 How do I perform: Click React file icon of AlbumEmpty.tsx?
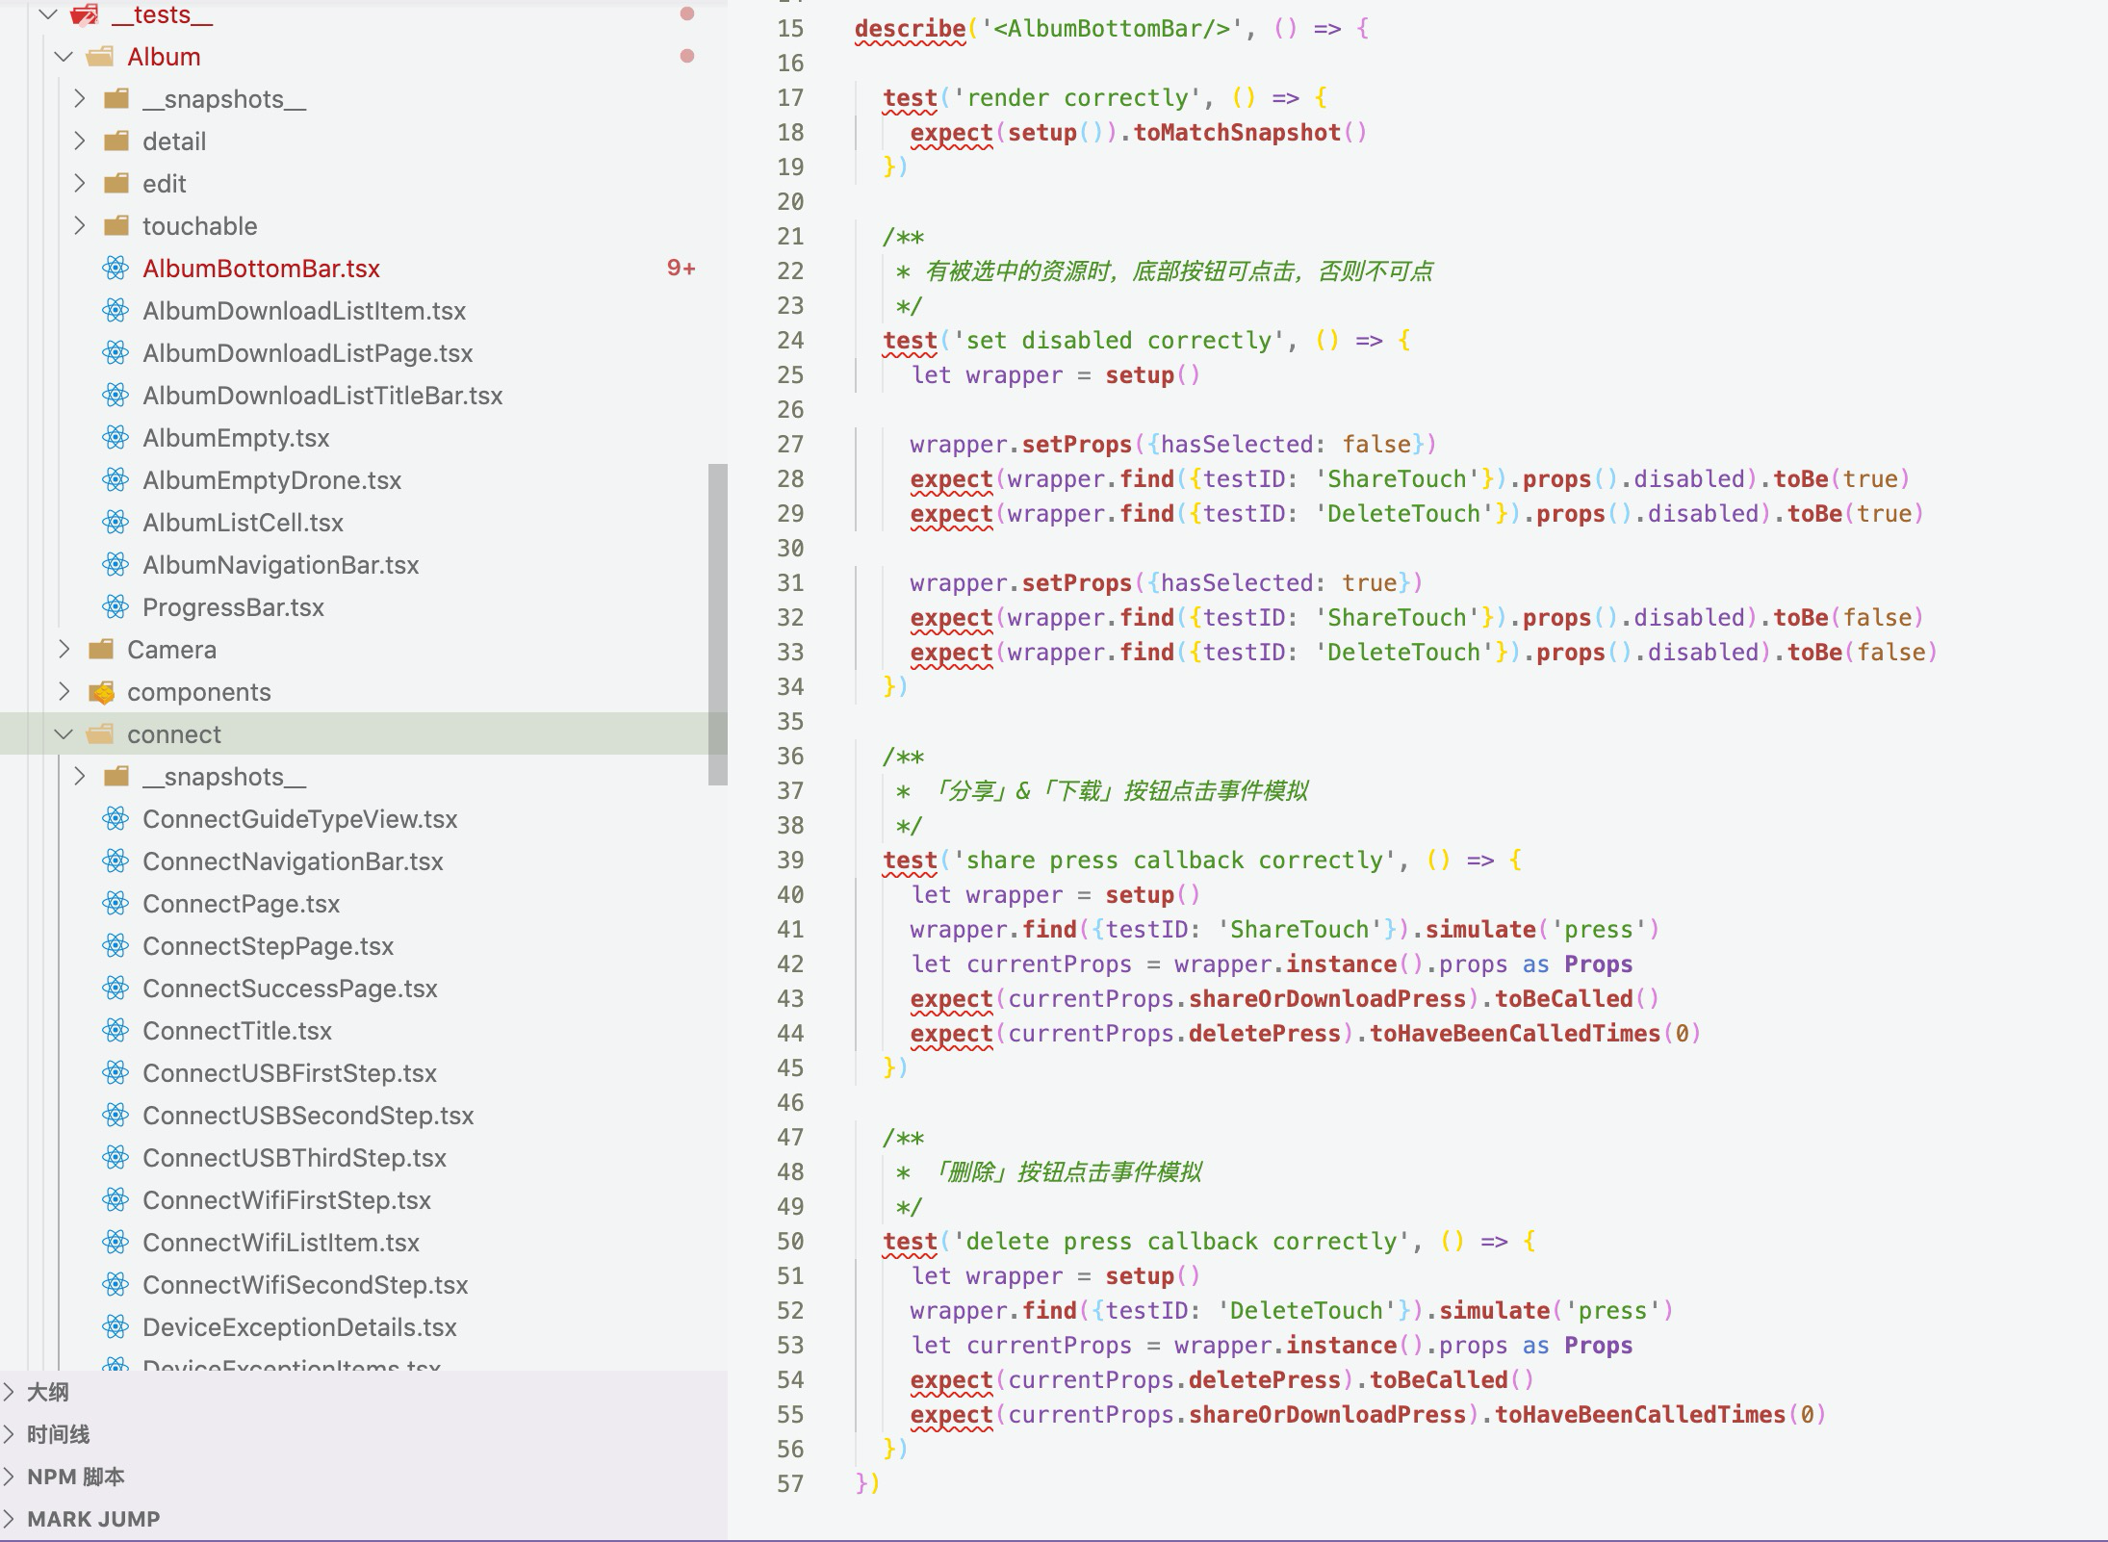point(116,438)
